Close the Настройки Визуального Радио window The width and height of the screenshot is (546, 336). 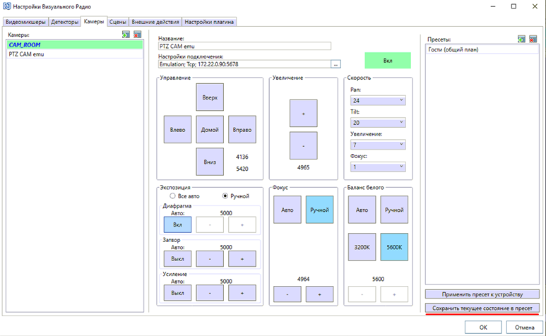(x=535, y=6)
